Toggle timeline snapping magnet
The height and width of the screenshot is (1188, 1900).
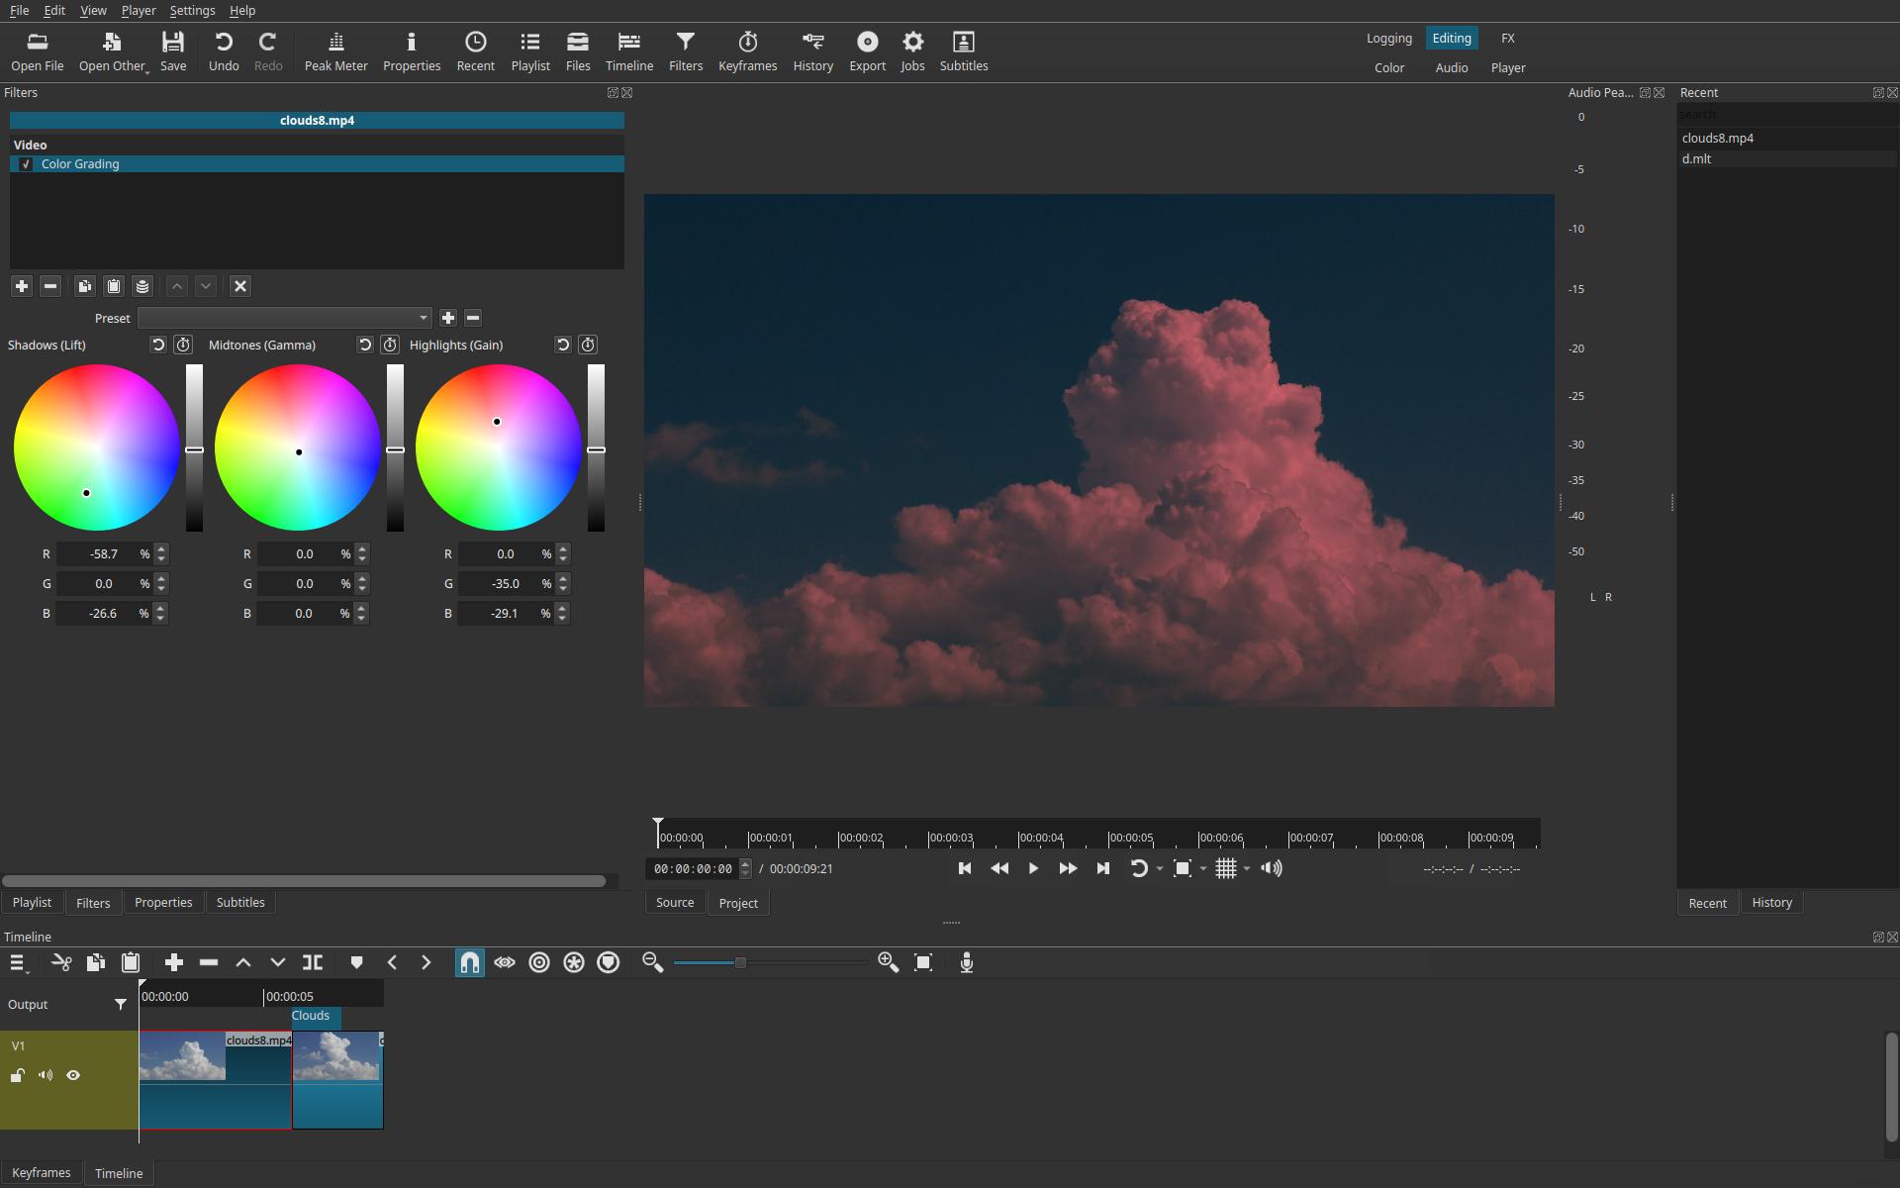pos(470,962)
